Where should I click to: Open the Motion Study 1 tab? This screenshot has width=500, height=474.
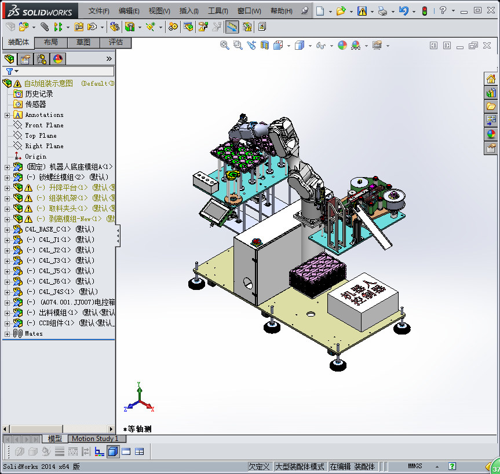pos(97,439)
